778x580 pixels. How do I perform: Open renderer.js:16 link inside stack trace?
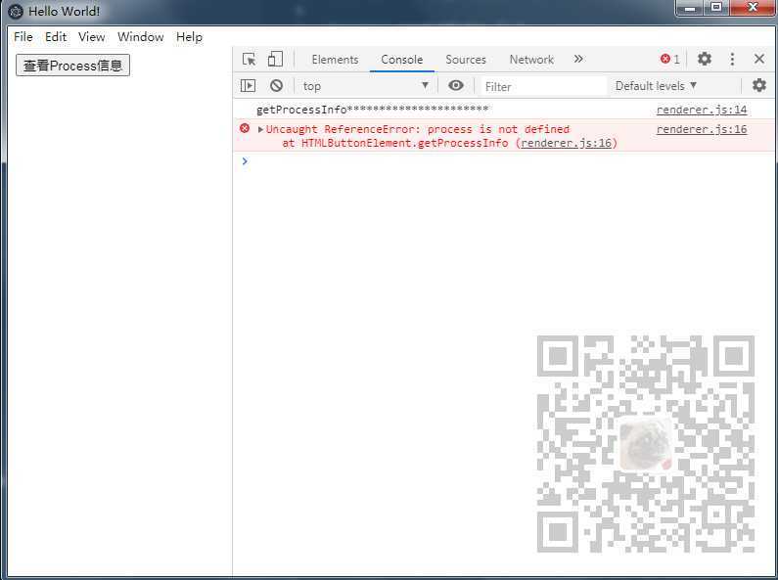(567, 143)
